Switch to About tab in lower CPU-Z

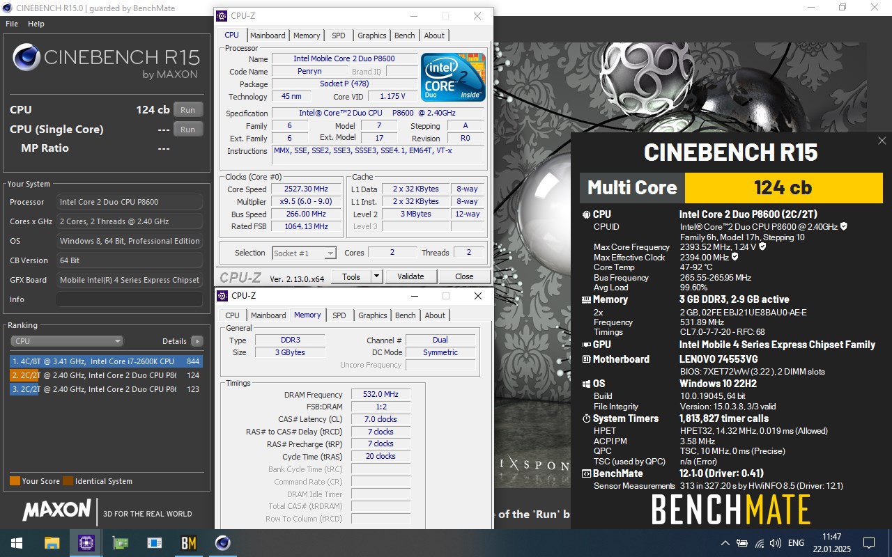[435, 315]
